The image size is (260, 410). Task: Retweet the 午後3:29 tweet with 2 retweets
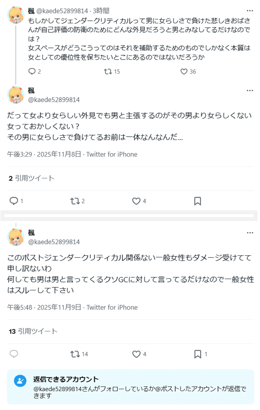75,201
